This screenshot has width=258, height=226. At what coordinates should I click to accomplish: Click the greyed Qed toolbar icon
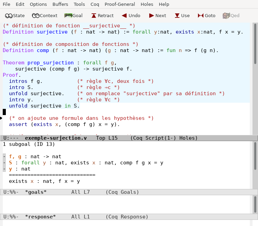click(x=231, y=15)
